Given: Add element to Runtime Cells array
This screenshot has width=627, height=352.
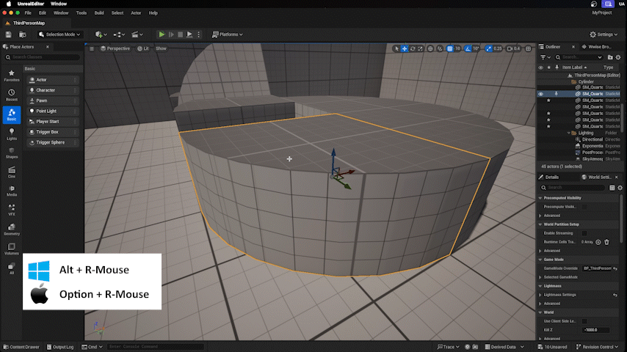Looking at the screenshot, I should coord(598,241).
